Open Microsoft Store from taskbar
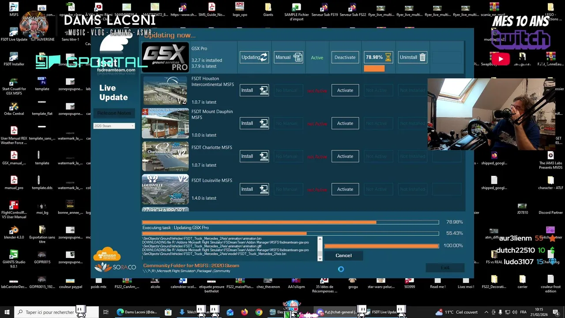 (168, 312)
